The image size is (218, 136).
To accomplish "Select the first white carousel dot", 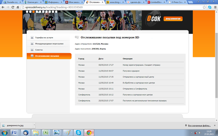I will [x=27, y=12].
